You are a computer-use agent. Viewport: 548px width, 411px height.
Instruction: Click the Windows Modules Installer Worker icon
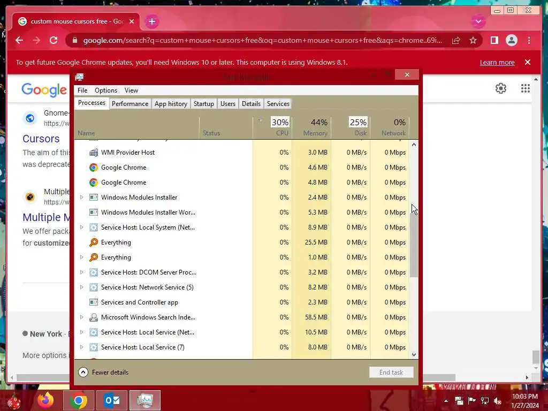(x=93, y=212)
